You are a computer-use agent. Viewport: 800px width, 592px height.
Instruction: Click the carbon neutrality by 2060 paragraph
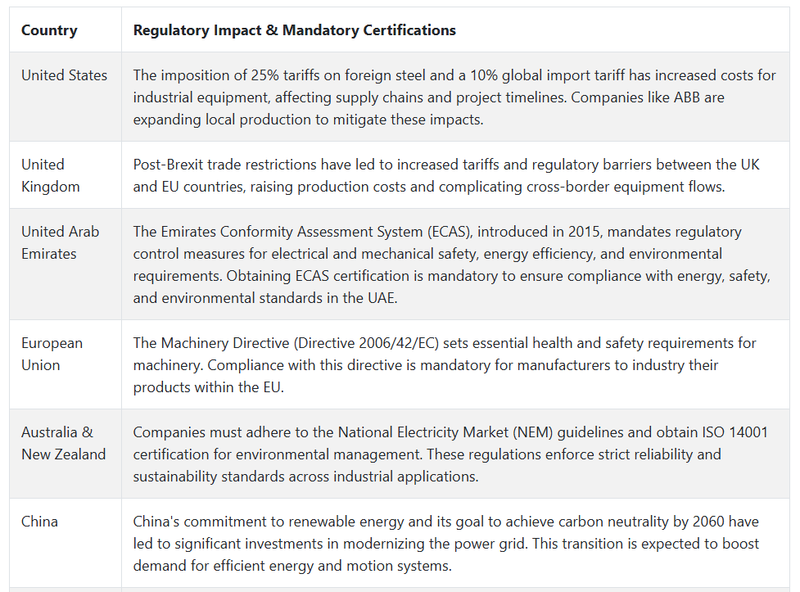point(446,544)
